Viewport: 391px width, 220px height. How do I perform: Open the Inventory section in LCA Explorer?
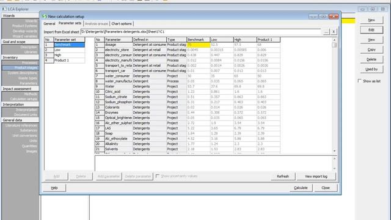(20, 57)
